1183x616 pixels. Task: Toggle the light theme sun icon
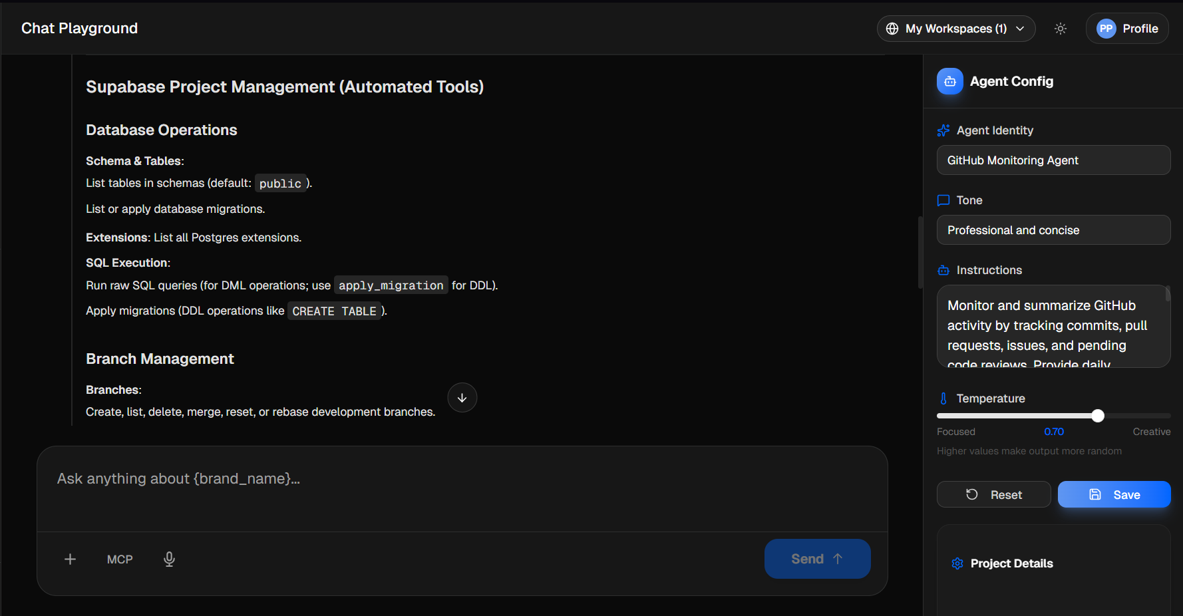click(x=1061, y=29)
